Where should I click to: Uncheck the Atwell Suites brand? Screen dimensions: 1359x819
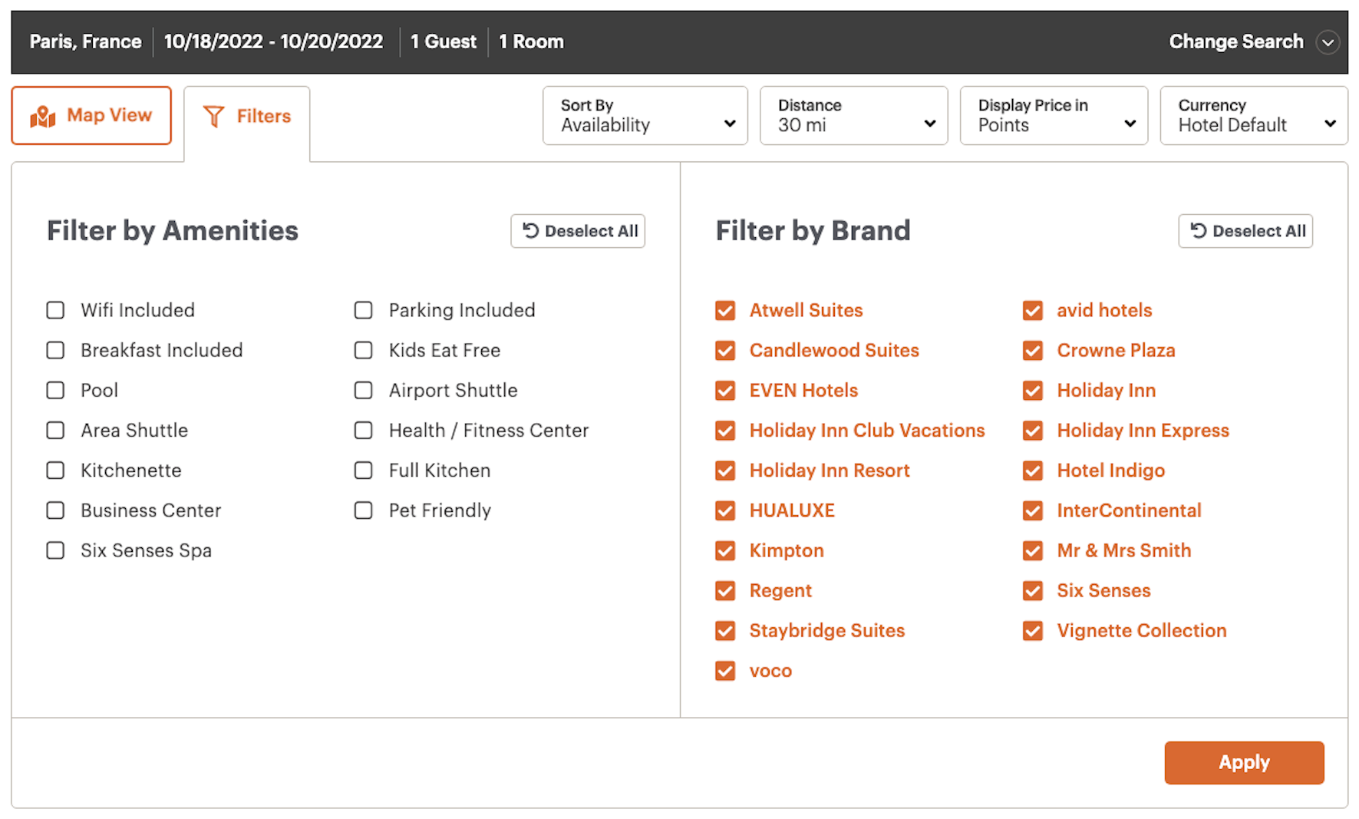[x=725, y=310]
